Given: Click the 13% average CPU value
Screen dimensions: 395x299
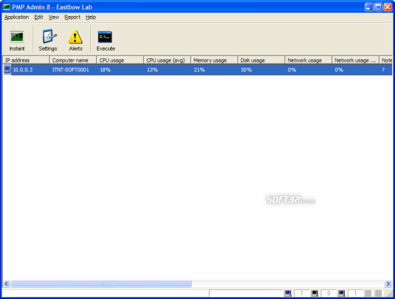Looking at the screenshot, I should [x=152, y=70].
